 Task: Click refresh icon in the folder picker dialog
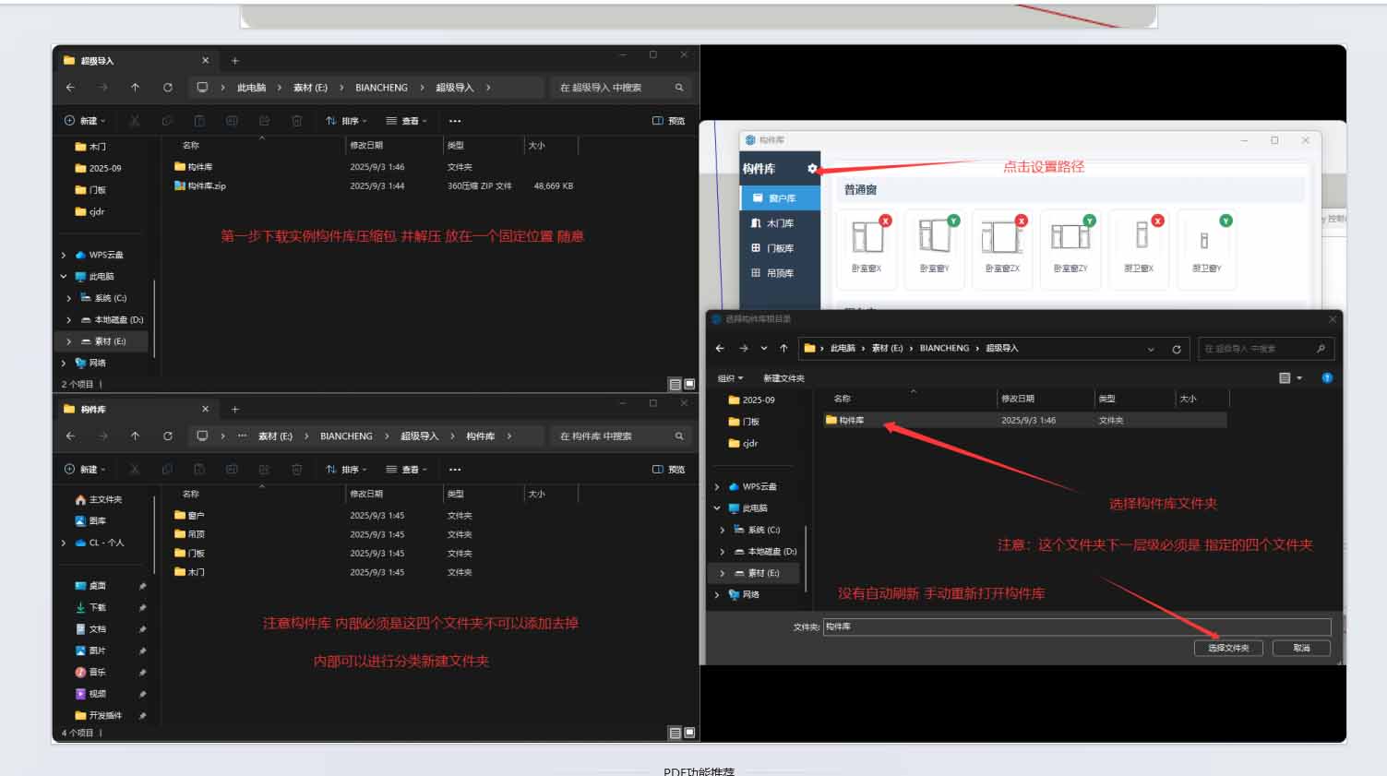(1177, 349)
